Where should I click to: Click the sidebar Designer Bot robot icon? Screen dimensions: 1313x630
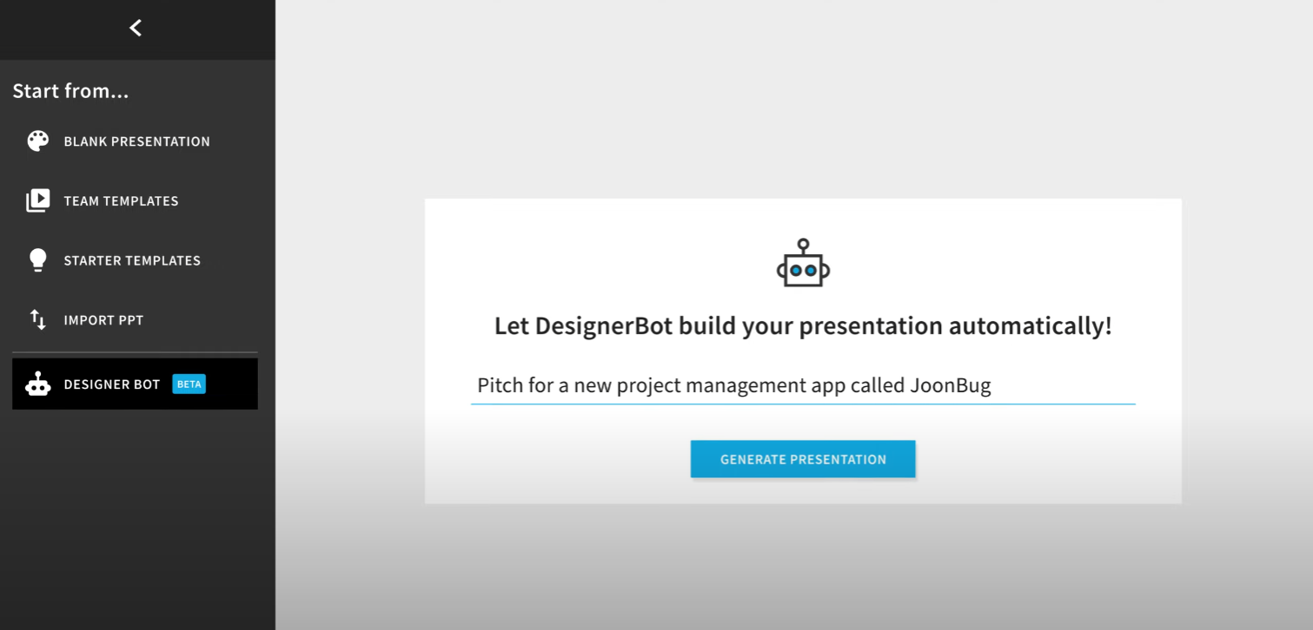[x=38, y=384]
